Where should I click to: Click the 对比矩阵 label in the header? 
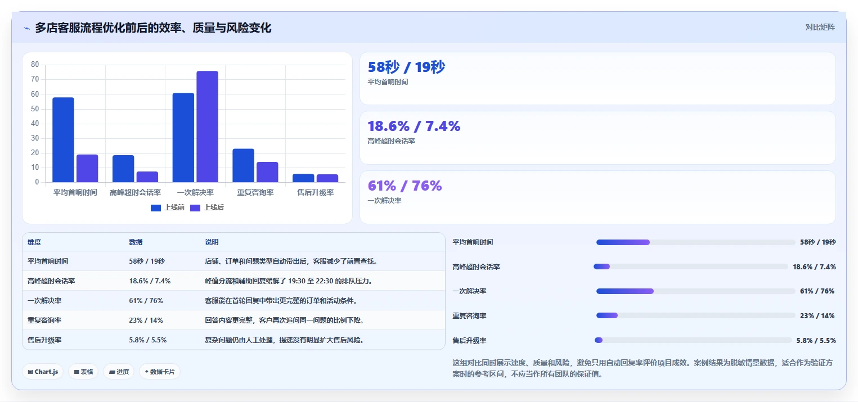click(820, 27)
